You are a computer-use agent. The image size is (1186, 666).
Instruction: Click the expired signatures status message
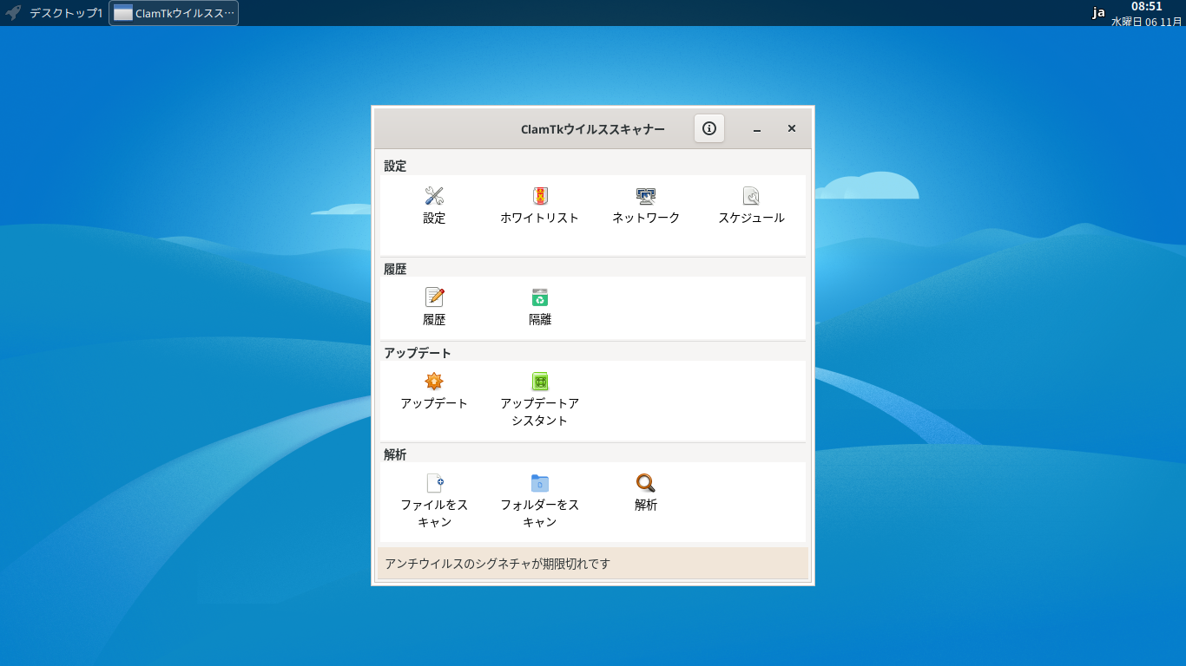click(497, 564)
